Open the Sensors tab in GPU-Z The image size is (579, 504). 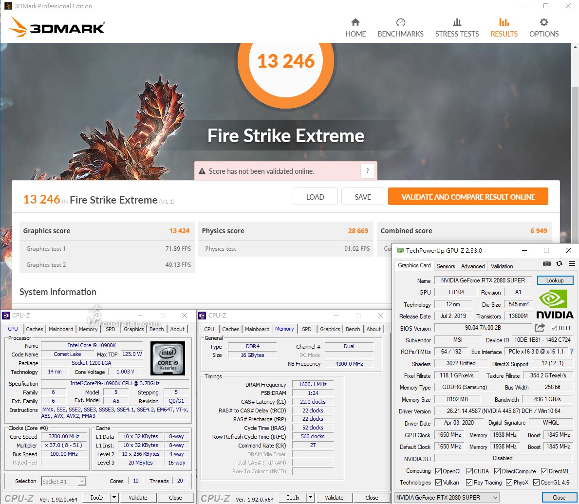(x=446, y=266)
